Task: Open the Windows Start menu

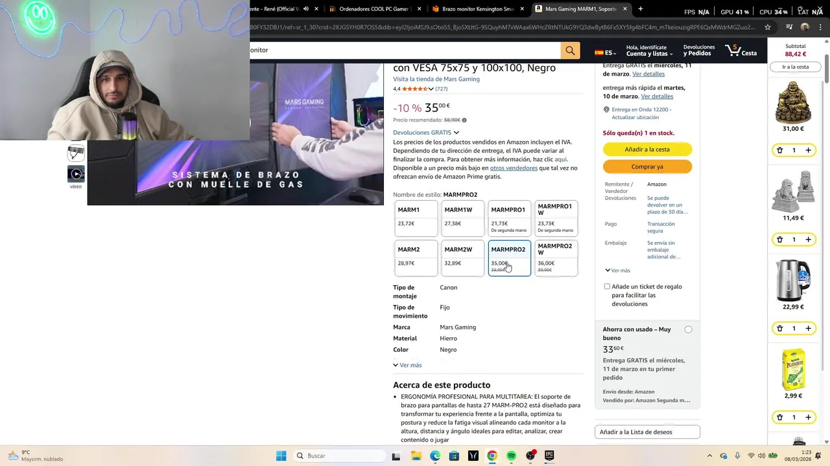Action: click(281, 456)
